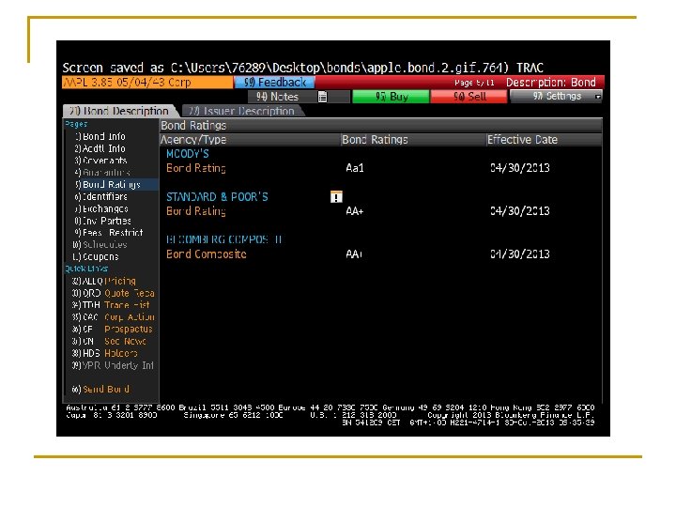Click the STANDARD & POOR'S agency heading
The image size is (676, 507).
217,197
